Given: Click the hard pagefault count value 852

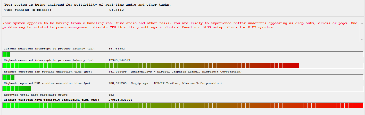Looking at the screenshot, I should click(x=111, y=95).
